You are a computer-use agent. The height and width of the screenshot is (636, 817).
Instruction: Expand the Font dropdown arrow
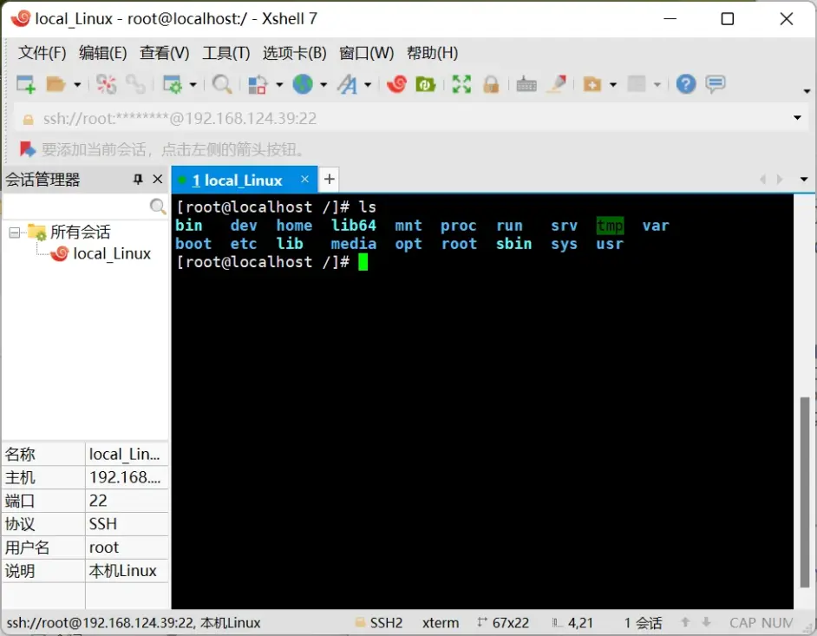coord(368,84)
